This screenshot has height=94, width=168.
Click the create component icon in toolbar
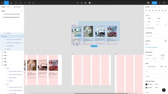click(x=82, y=3)
